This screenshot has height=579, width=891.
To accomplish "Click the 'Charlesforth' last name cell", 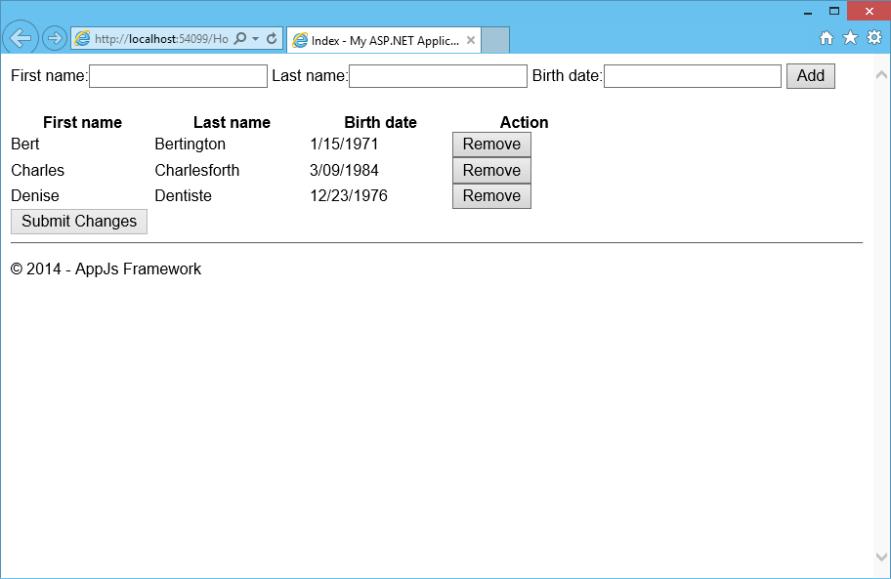I will [196, 170].
